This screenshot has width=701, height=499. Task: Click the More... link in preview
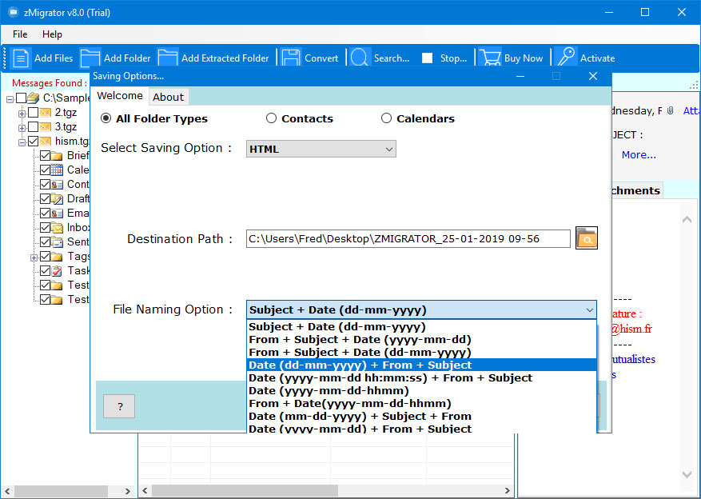[x=639, y=154]
